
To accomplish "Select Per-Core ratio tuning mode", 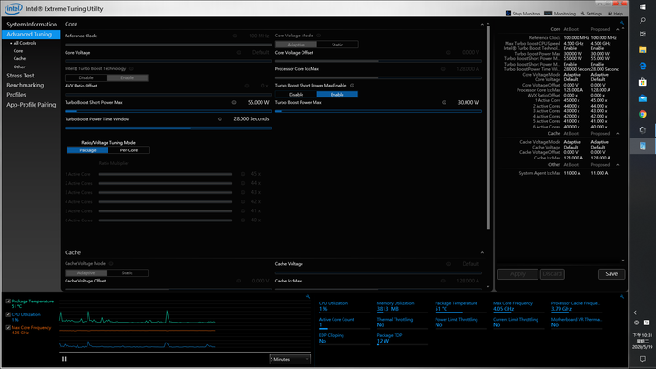I will [128, 150].
